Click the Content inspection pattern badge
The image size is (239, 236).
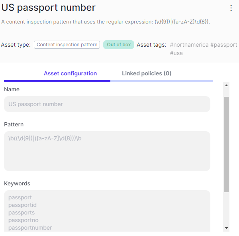click(67, 45)
